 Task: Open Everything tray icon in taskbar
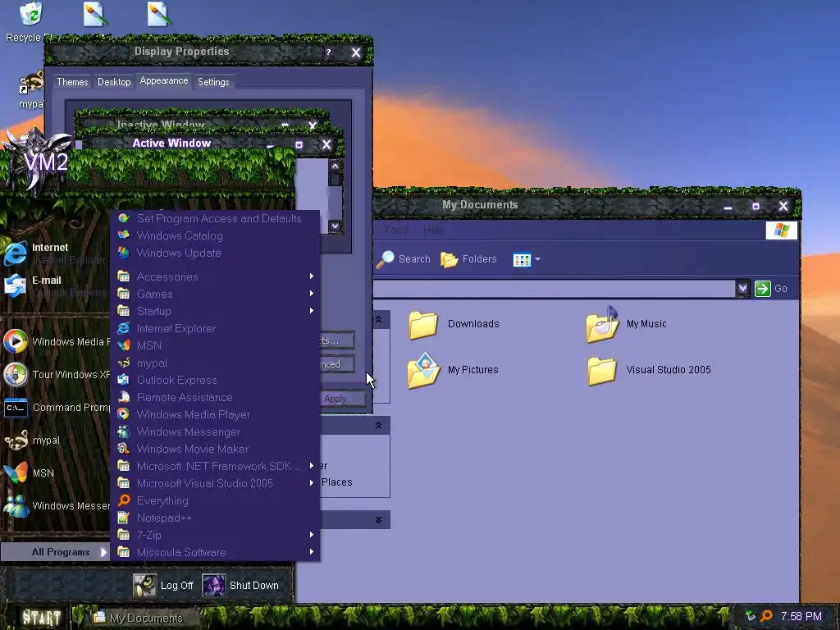(767, 617)
